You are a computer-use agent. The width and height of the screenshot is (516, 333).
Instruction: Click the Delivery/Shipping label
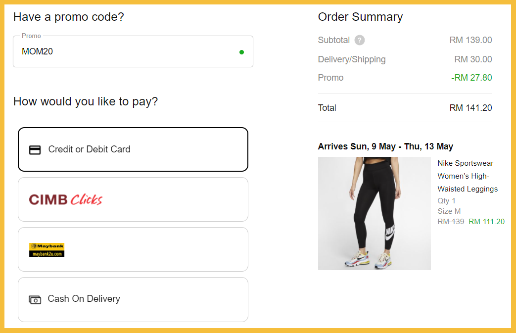(x=352, y=59)
